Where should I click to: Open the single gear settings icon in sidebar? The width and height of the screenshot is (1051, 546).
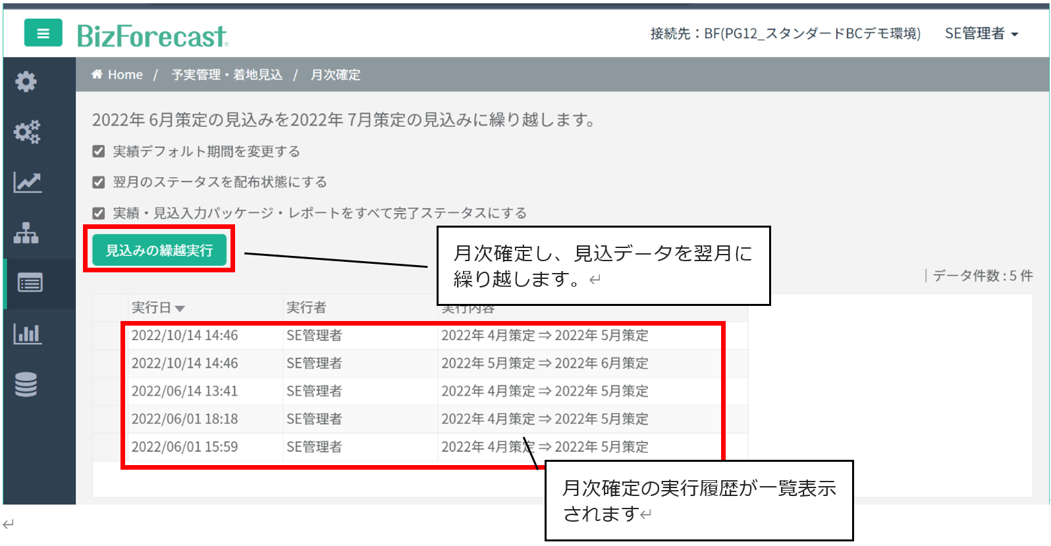click(x=26, y=82)
